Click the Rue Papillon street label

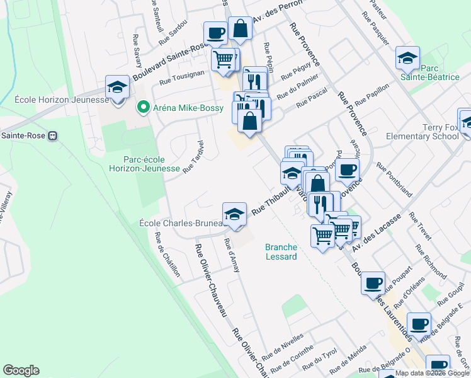coord(372,95)
